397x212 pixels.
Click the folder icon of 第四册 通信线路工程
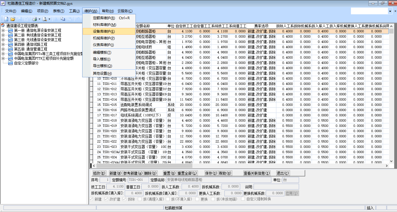[10, 44]
